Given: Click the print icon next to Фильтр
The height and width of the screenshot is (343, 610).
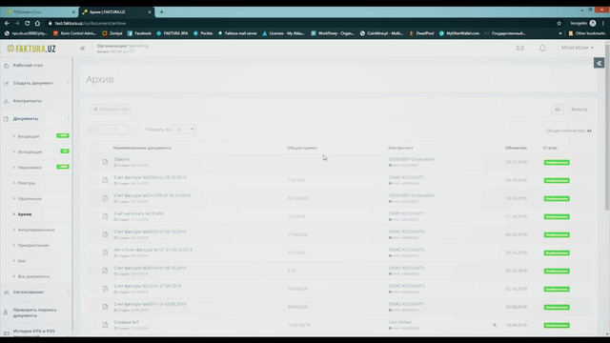Looking at the screenshot, I should [x=557, y=110].
